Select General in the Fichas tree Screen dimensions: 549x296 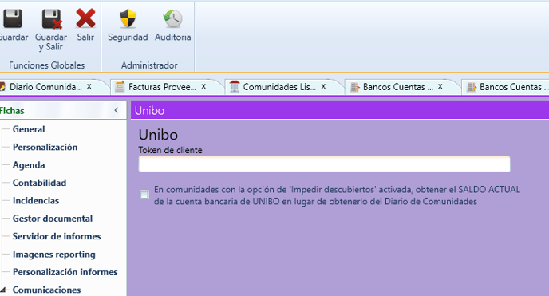29,129
